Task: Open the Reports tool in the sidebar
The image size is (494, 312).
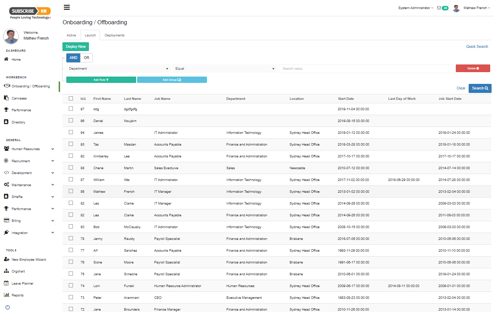Action: [x=17, y=295]
